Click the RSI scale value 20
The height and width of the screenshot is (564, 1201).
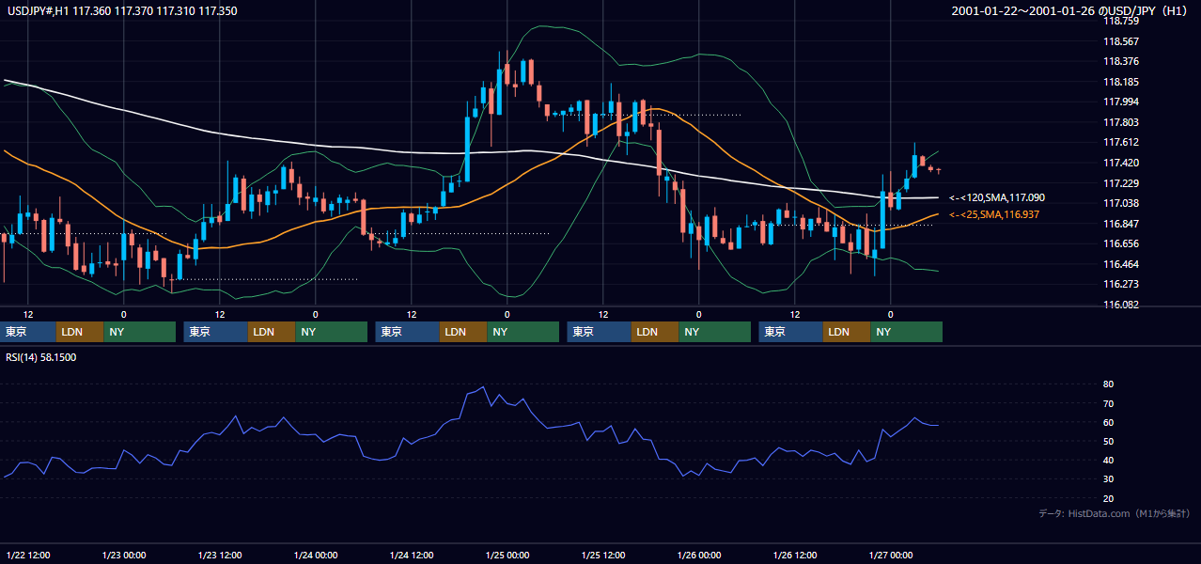click(x=1108, y=498)
